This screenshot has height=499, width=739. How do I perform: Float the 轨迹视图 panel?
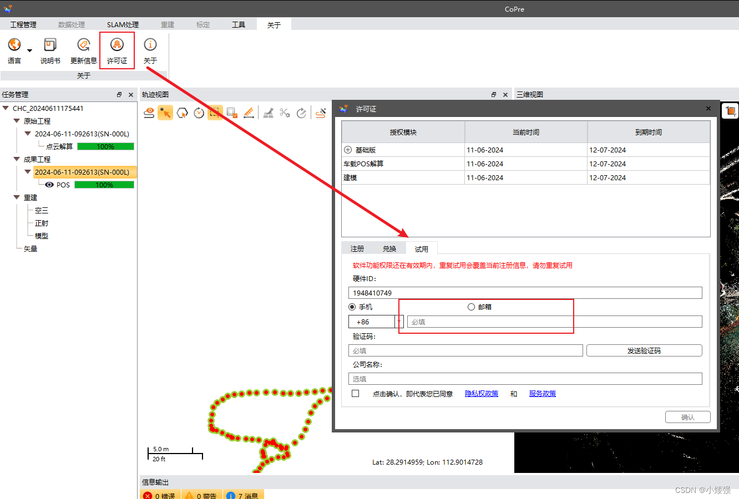click(494, 95)
